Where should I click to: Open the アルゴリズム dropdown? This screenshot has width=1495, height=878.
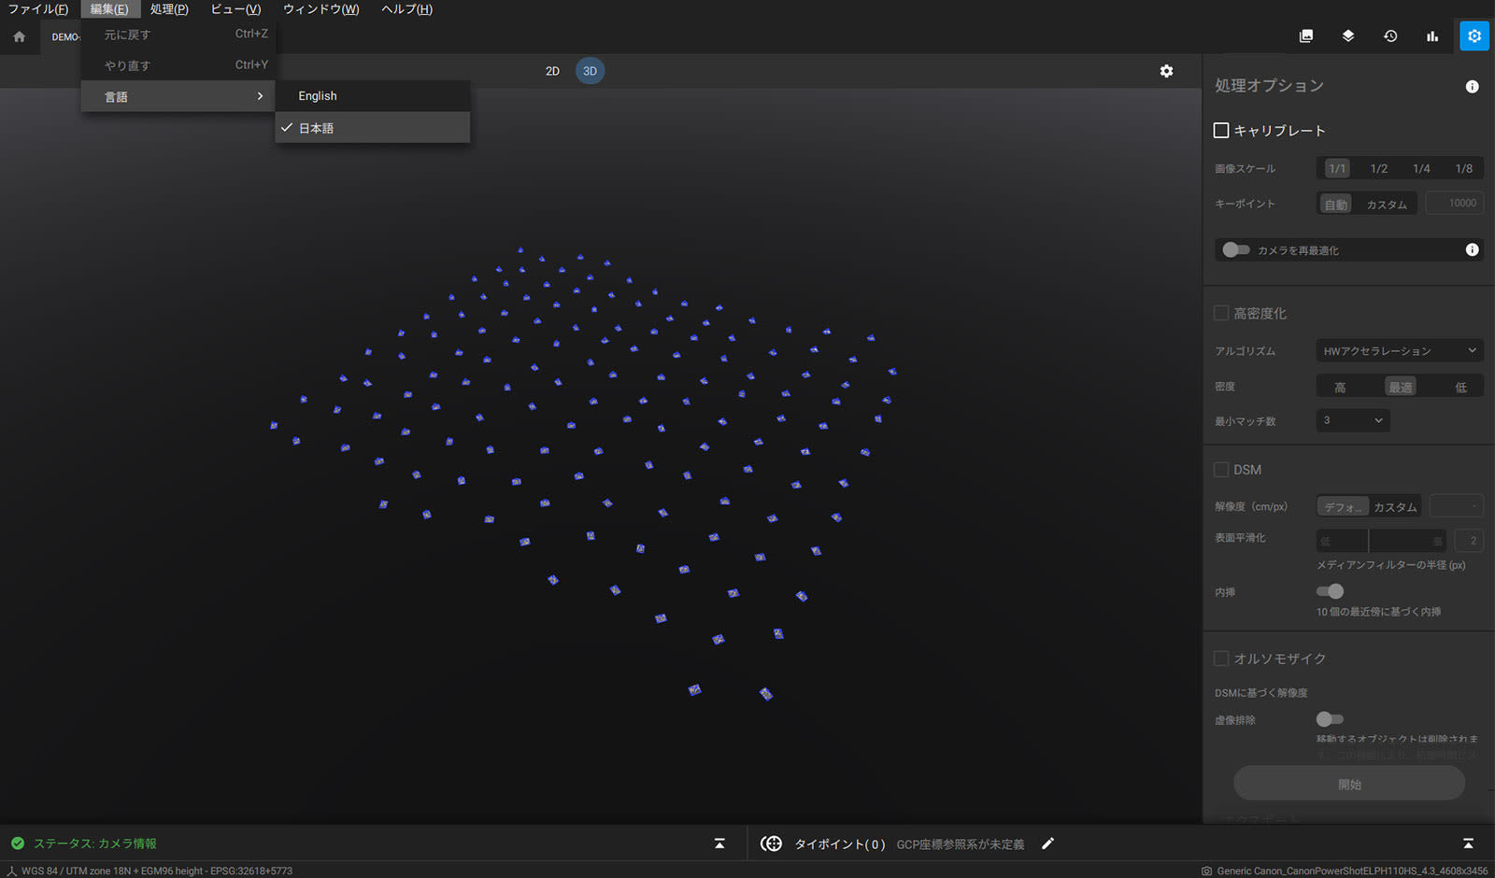pyautogui.click(x=1399, y=350)
